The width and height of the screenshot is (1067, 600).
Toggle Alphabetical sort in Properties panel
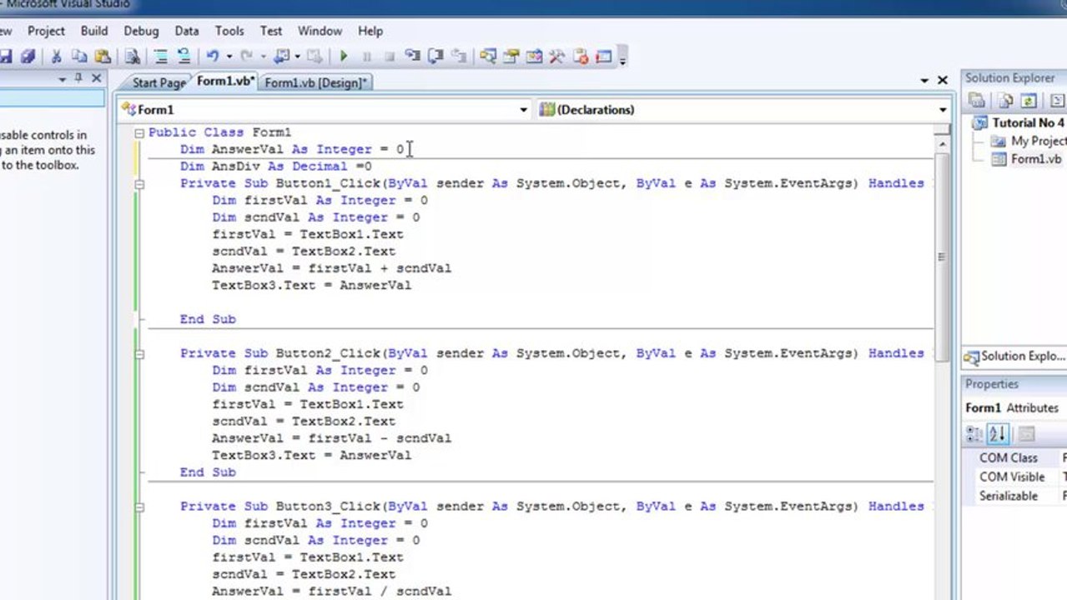point(998,434)
